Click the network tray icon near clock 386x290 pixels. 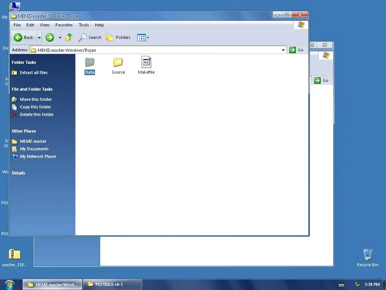pyautogui.click(x=357, y=285)
